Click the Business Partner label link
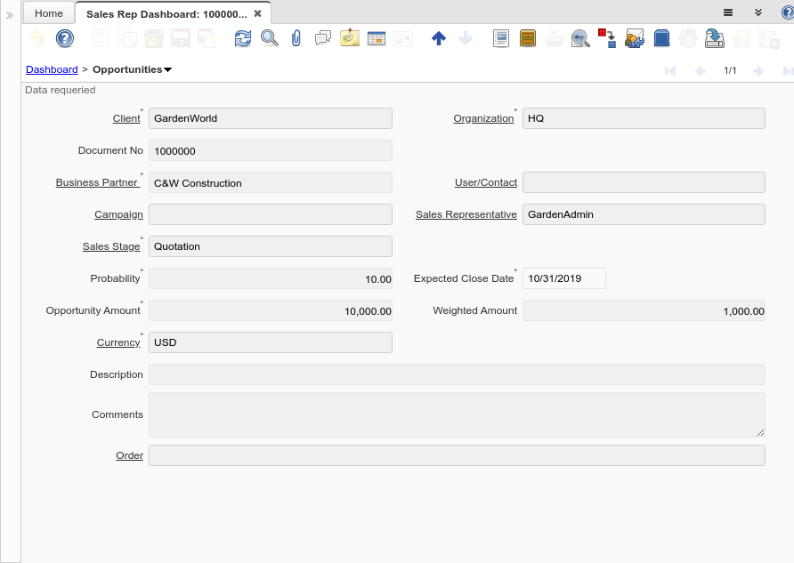This screenshot has height=563, width=794. click(x=97, y=182)
